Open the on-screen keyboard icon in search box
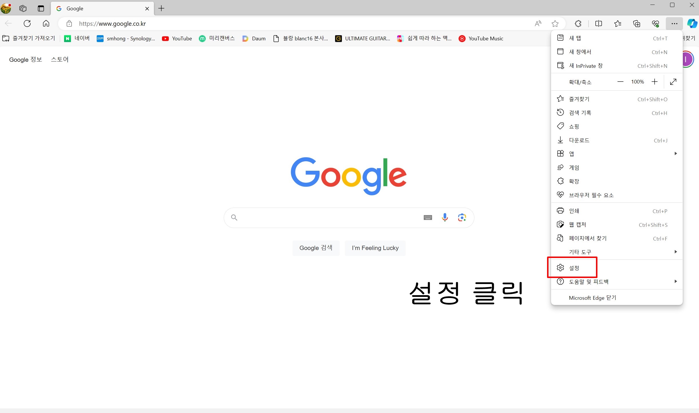The image size is (699, 413). click(428, 218)
